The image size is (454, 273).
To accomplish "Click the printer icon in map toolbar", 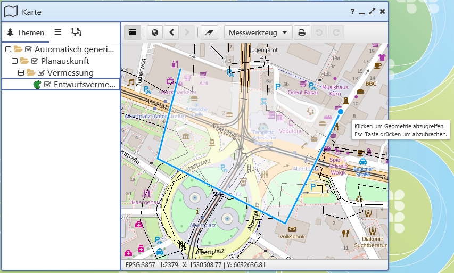I will [x=302, y=32].
